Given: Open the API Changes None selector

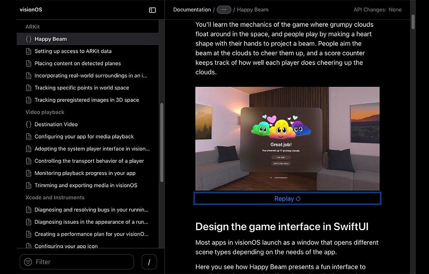Looking at the screenshot, I should pos(378,10).
